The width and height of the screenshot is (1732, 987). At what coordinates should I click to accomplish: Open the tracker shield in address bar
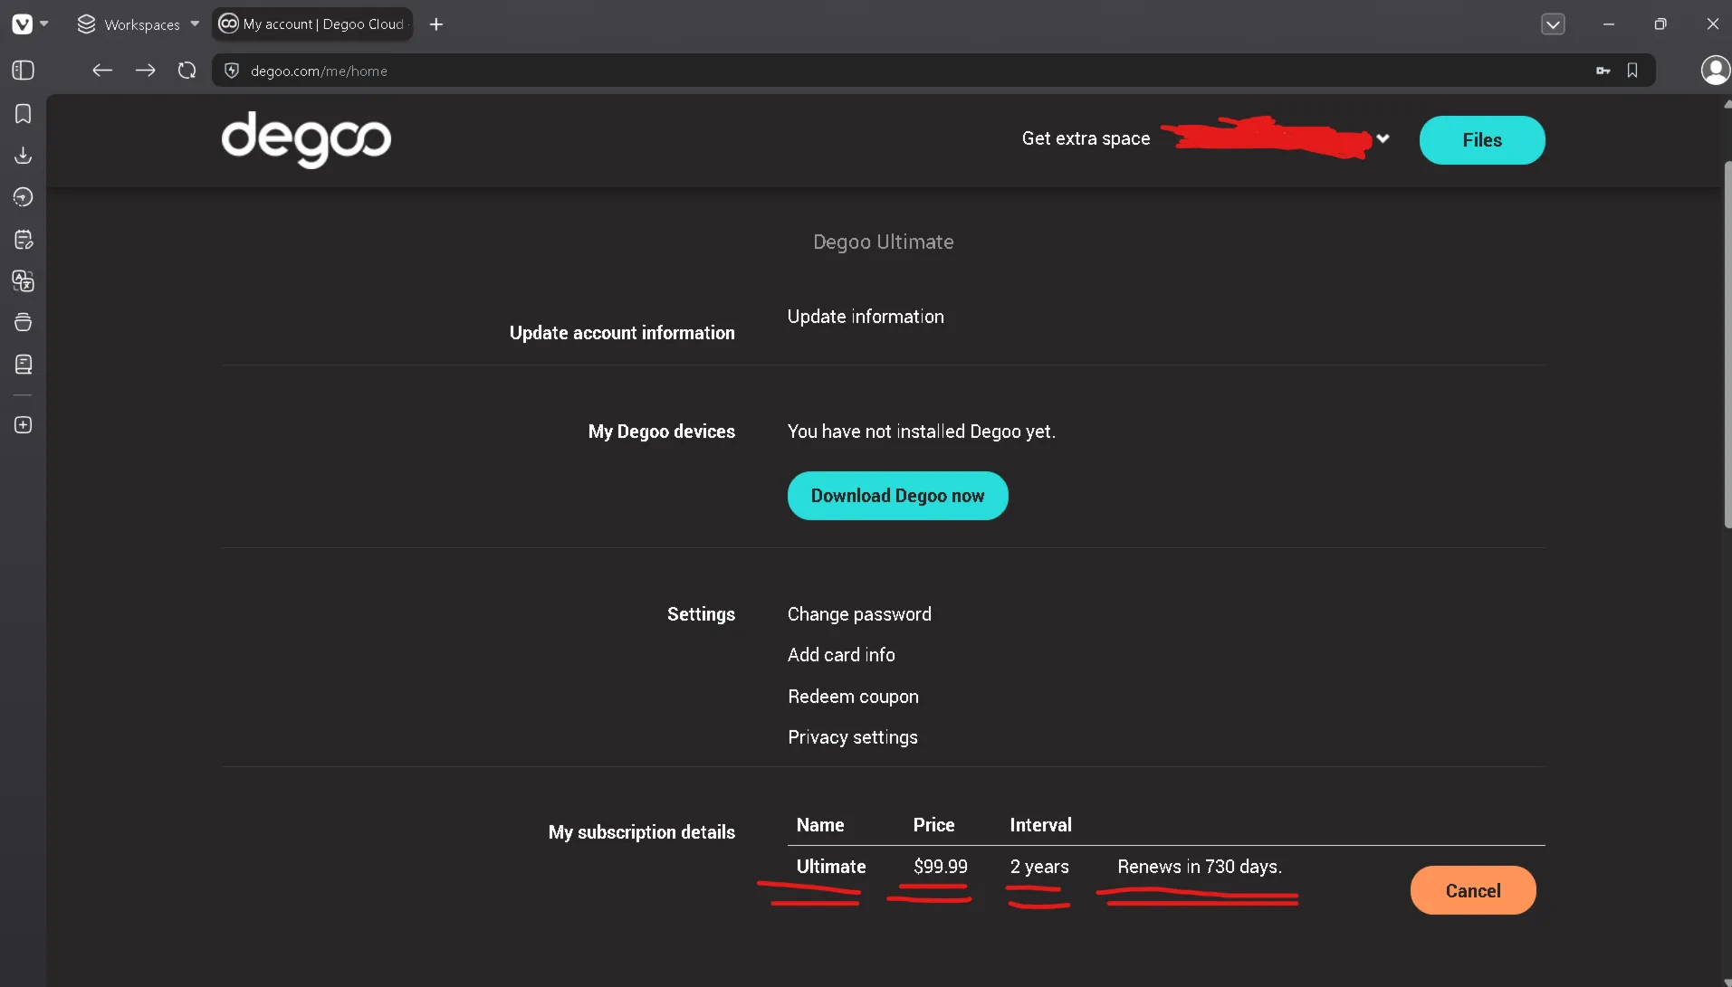pos(232,71)
